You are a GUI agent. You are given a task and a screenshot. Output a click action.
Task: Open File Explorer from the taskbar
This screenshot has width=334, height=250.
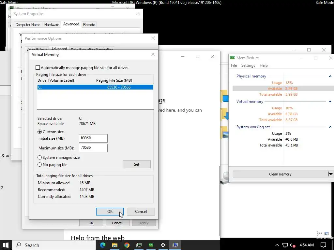pyautogui.click(x=115, y=245)
